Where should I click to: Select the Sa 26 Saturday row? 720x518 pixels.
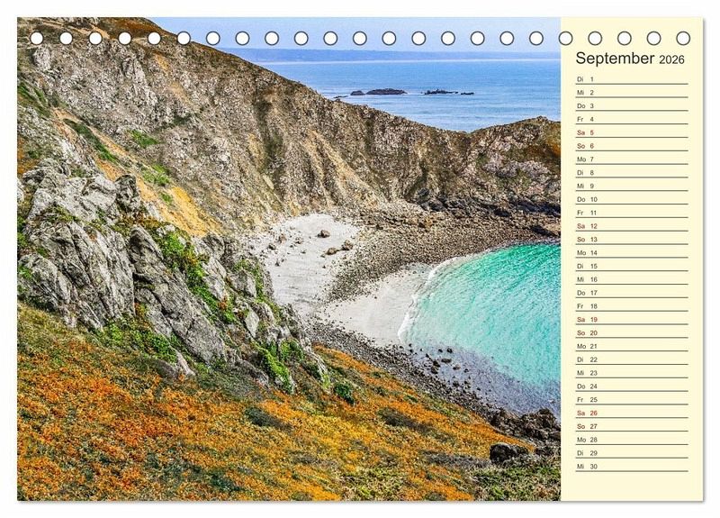click(x=631, y=413)
